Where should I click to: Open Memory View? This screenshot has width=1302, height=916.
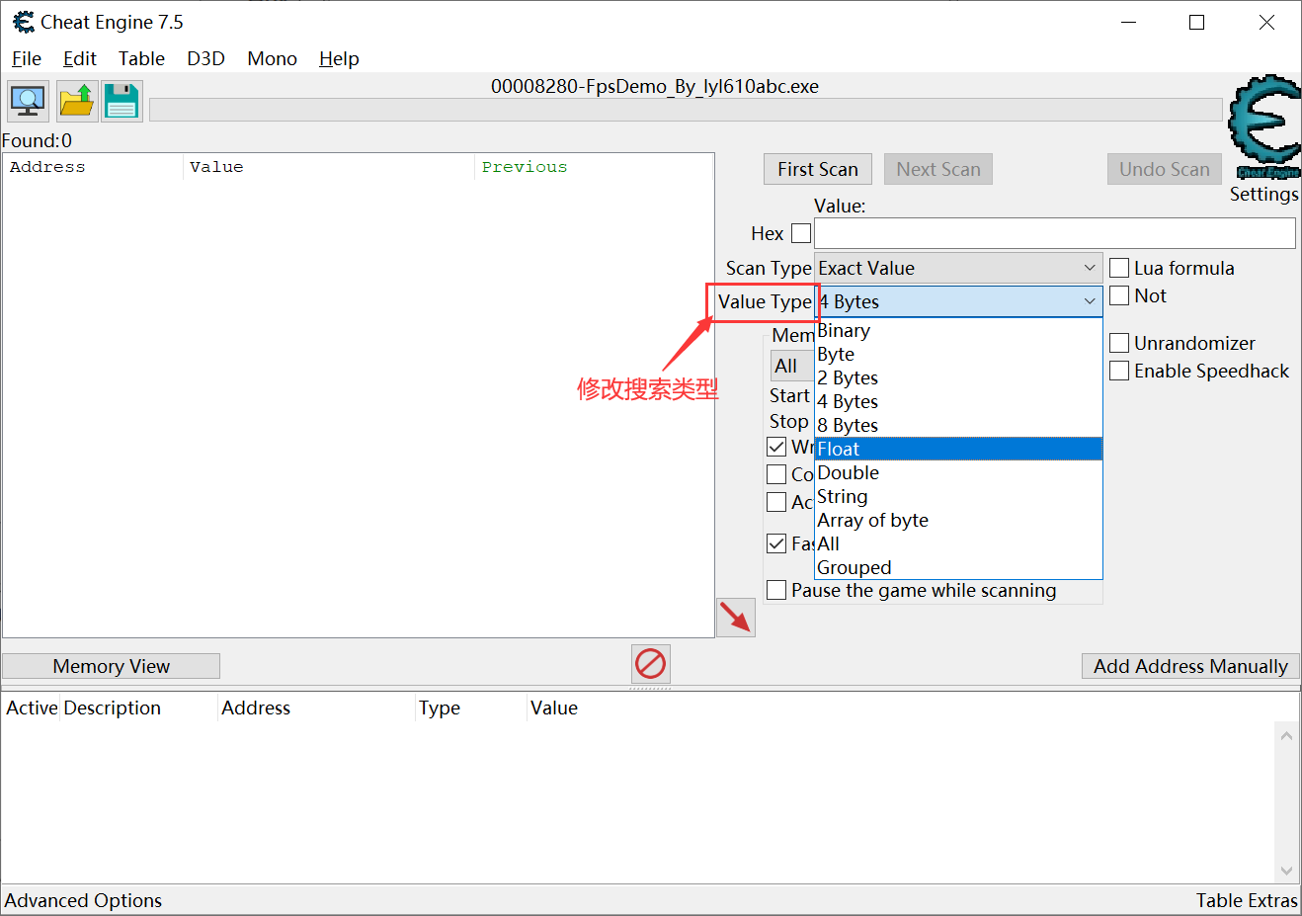(112, 666)
